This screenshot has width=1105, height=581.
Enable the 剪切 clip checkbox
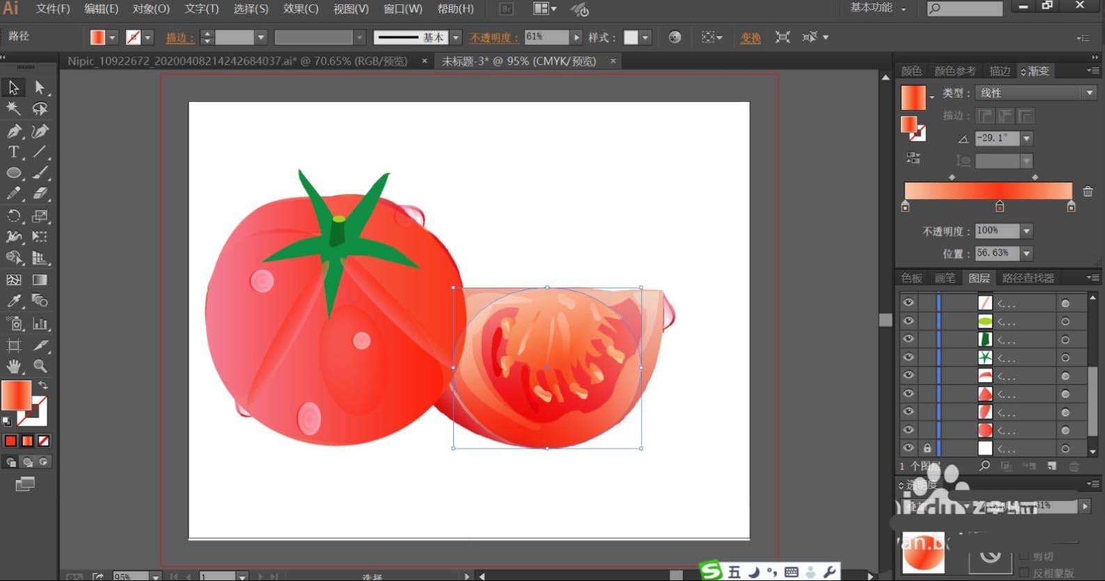pyautogui.click(x=1024, y=556)
